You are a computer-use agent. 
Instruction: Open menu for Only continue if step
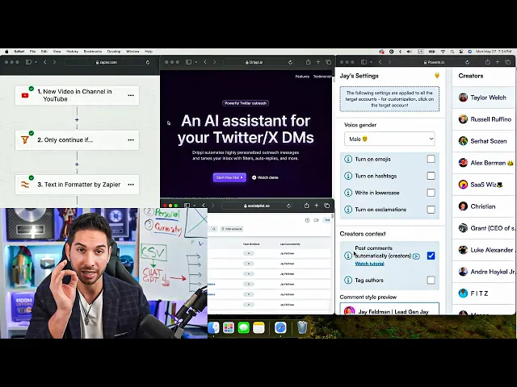point(131,139)
